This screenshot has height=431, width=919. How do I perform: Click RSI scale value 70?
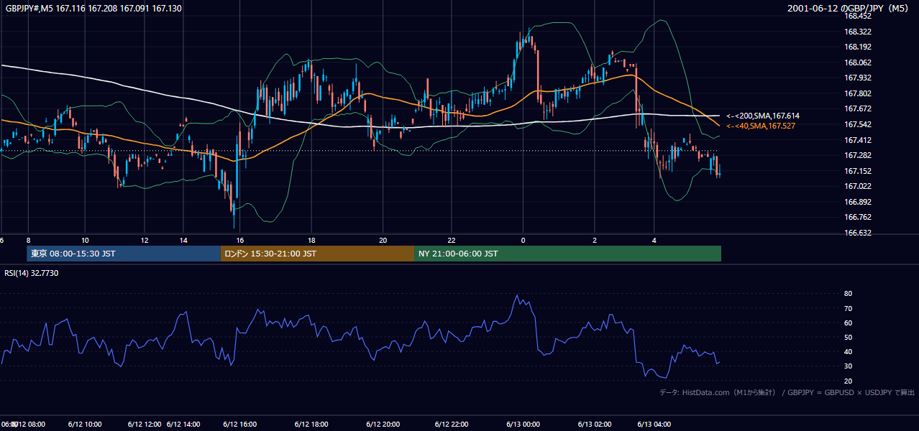(848, 308)
